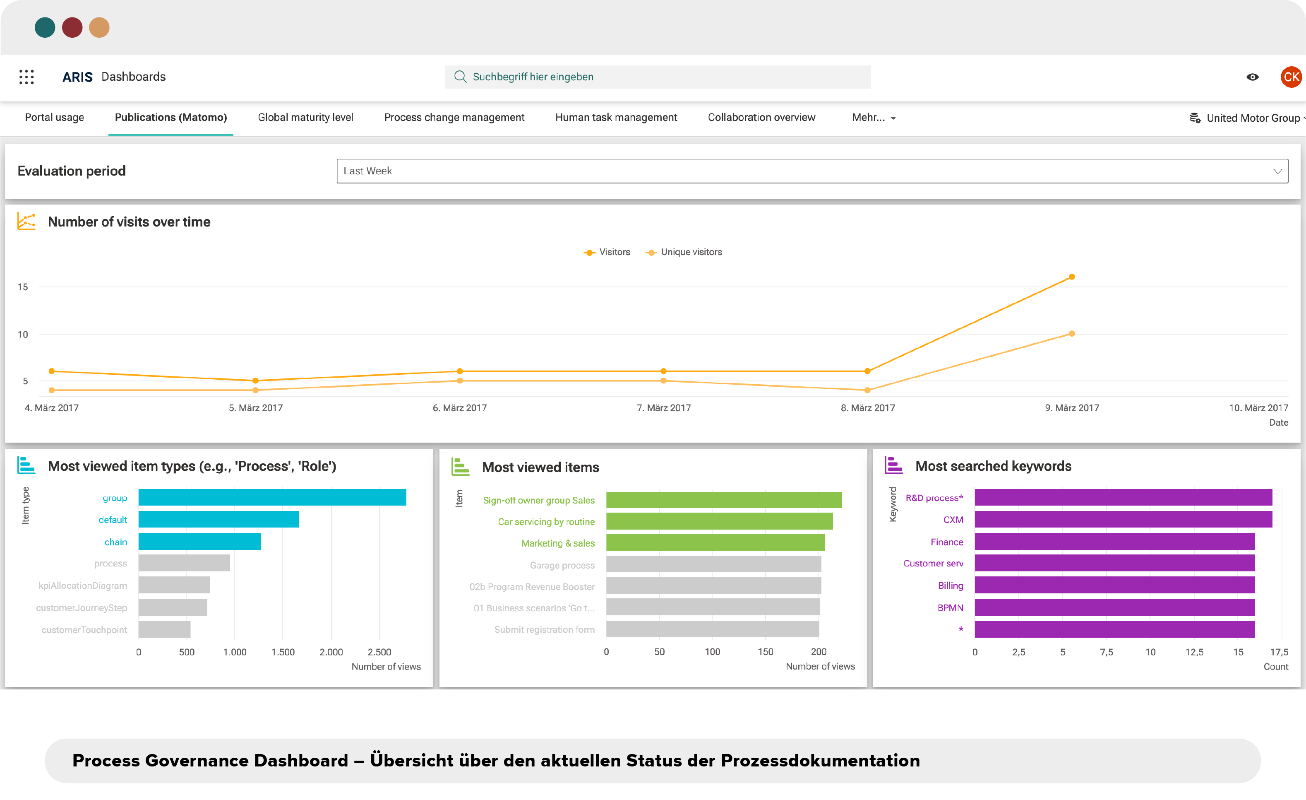Switch to the Portal usage tab
The height and width of the screenshot is (800, 1306).
pos(54,117)
